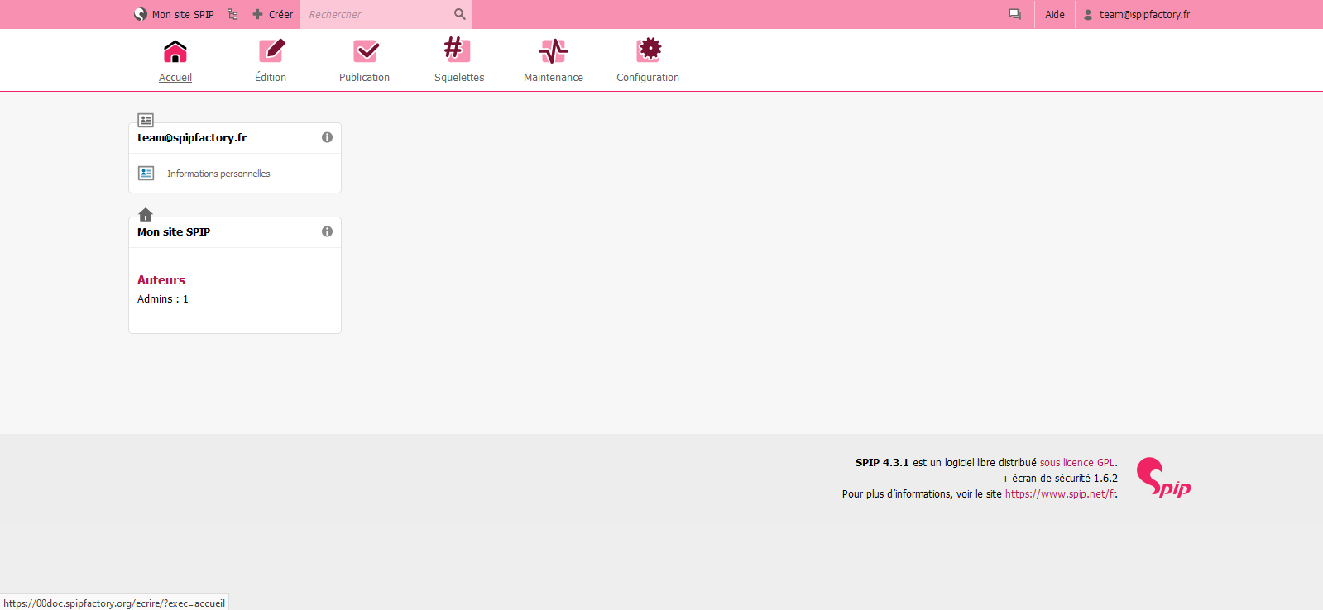
Task: Open the site hierarchy tree icon
Action: coord(232,14)
